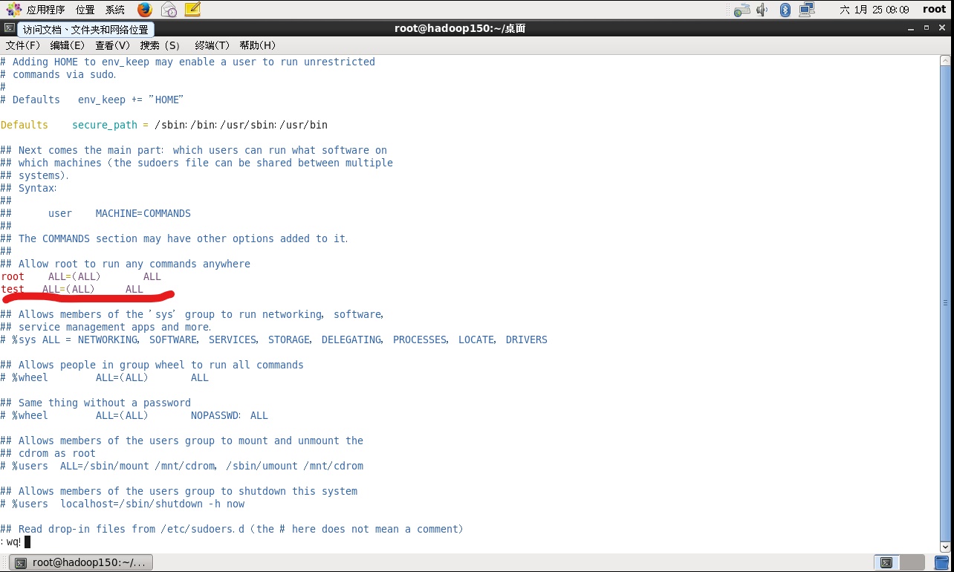Click the terminal scrollbar up arrow
This screenshot has width=954, height=572.
(945, 60)
